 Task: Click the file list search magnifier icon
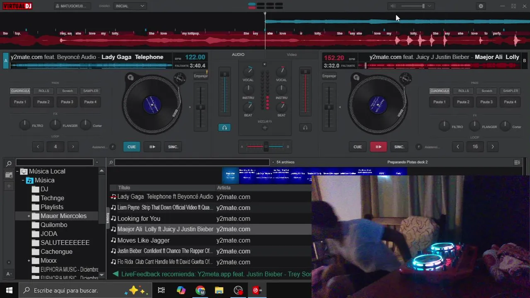point(111,163)
